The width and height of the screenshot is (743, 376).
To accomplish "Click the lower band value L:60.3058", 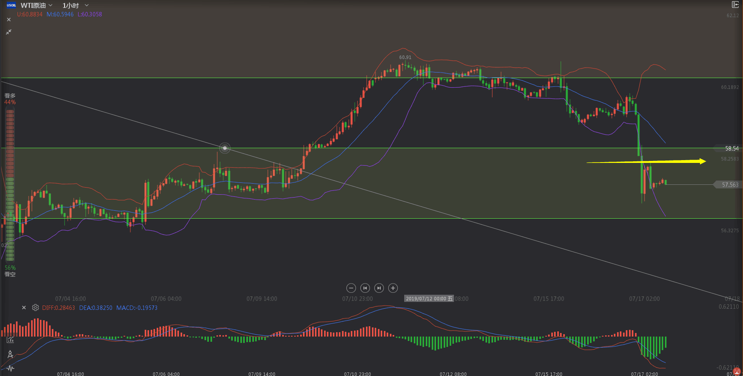I will coord(90,14).
